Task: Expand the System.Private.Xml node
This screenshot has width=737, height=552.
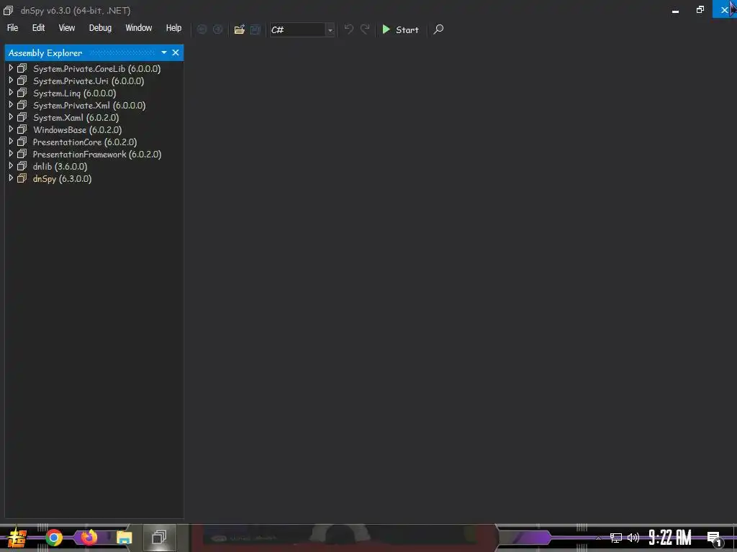Action: coord(11,105)
